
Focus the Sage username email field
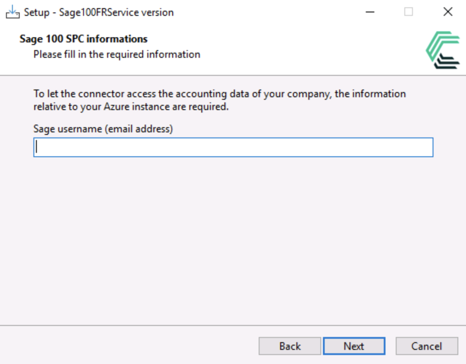[233, 147]
